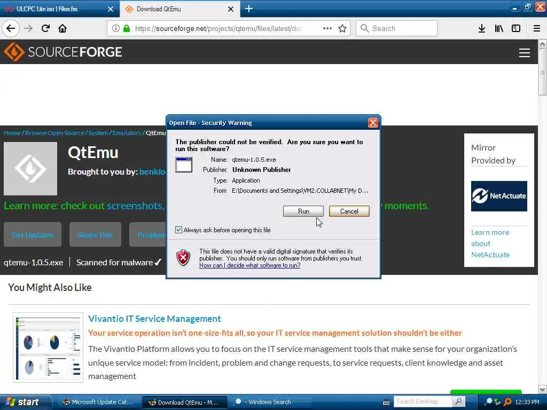Click the qtemu-1.0.5.exe filename text
This screenshot has height=410, width=547.
click(34, 263)
